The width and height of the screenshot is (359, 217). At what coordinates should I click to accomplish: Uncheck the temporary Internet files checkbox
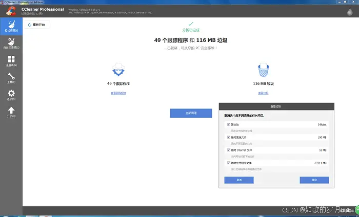(x=229, y=150)
